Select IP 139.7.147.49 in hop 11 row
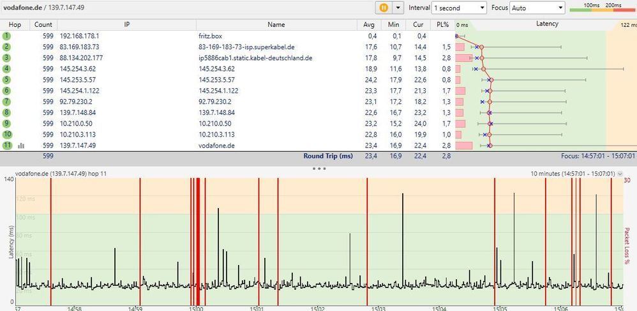This screenshot has height=311, width=637. 78,146
